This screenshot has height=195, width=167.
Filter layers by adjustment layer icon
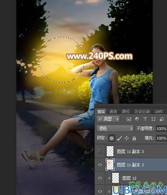click(137, 119)
